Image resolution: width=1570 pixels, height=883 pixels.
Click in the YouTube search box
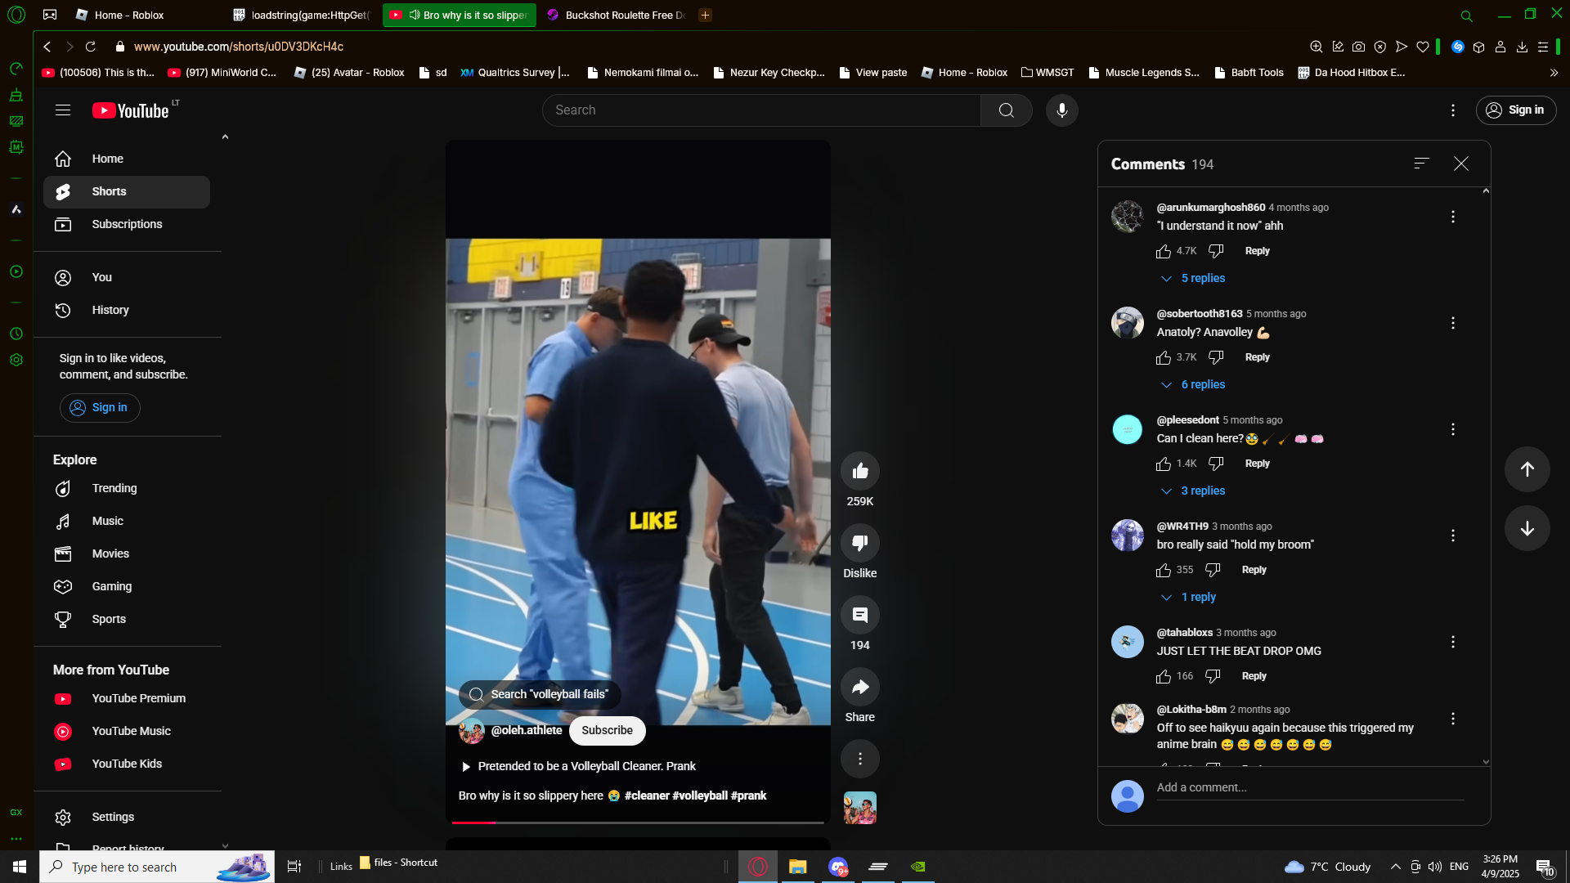click(x=761, y=110)
